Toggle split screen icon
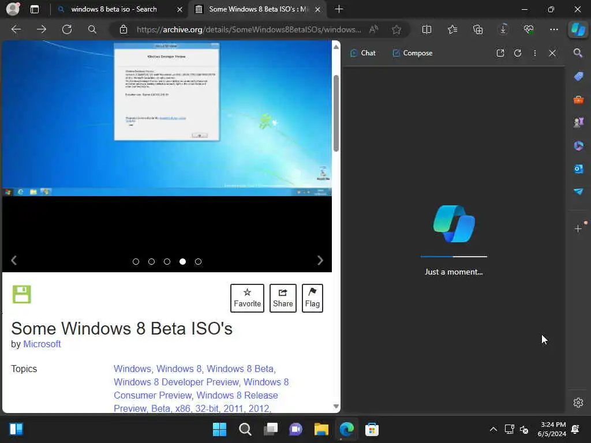Image resolution: width=591 pixels, height=443 pixels. 427,29
